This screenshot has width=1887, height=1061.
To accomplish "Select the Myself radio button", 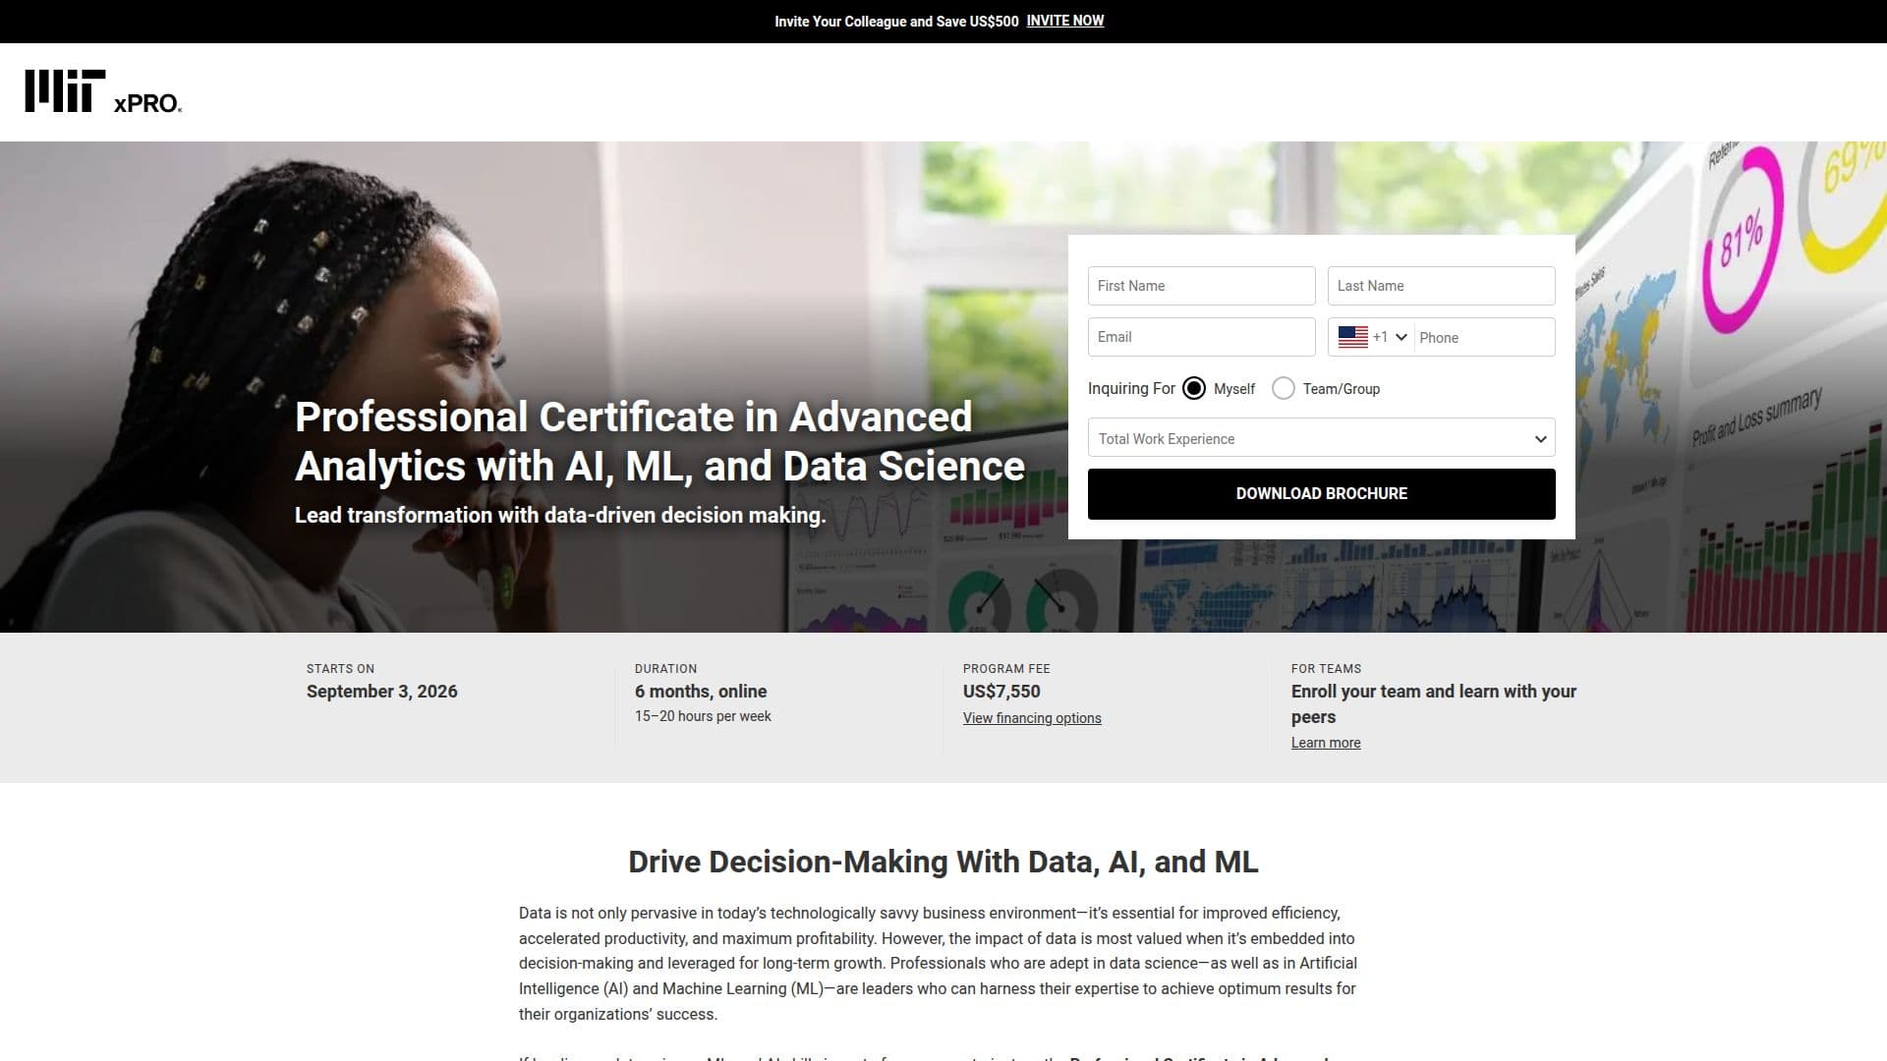I will click(1193, 388).
